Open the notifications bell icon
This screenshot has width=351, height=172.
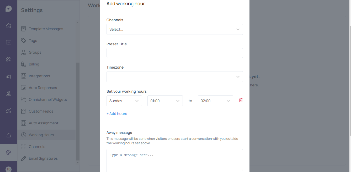click(9, 136)
